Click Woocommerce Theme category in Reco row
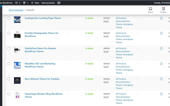 tap(123, 84)
